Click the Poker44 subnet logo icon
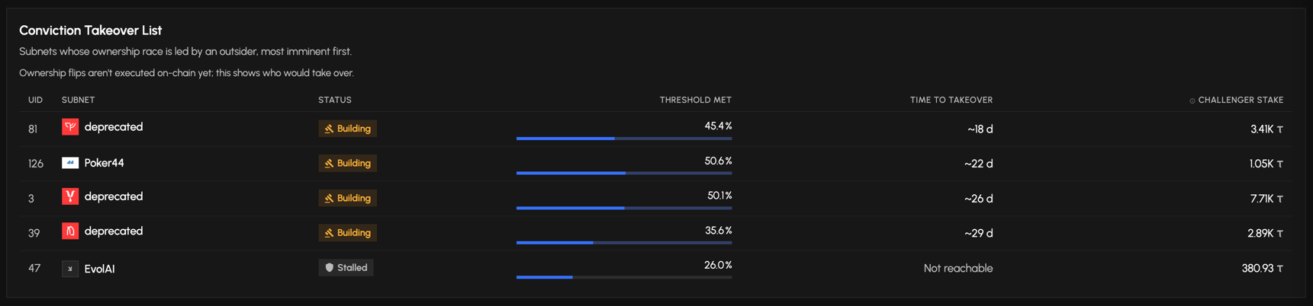The height and width of the screenshot is (306, 1313). [70, 162]
